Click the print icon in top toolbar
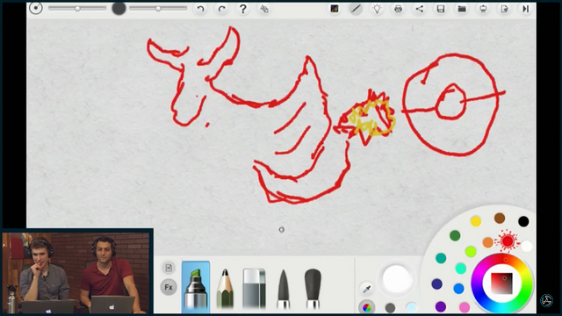Image resolution: width=562 pixels, height=316 pixels. point(398,9)
